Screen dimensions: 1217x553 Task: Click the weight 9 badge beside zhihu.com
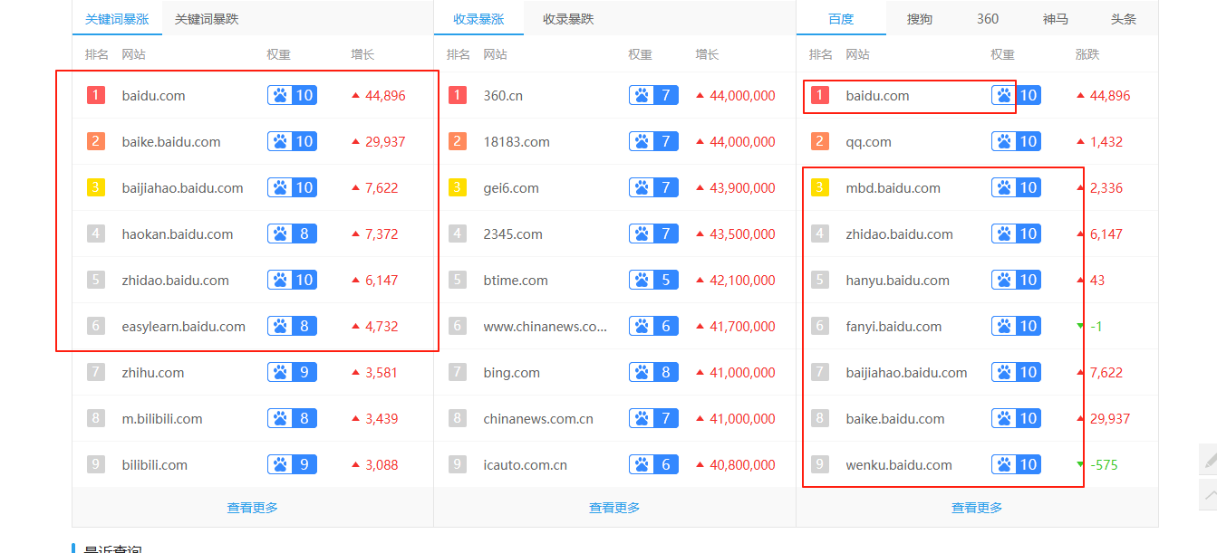point(292,372)
